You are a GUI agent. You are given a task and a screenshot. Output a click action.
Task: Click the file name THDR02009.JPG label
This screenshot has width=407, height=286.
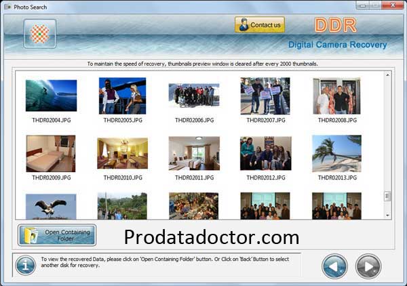point(52,178)
